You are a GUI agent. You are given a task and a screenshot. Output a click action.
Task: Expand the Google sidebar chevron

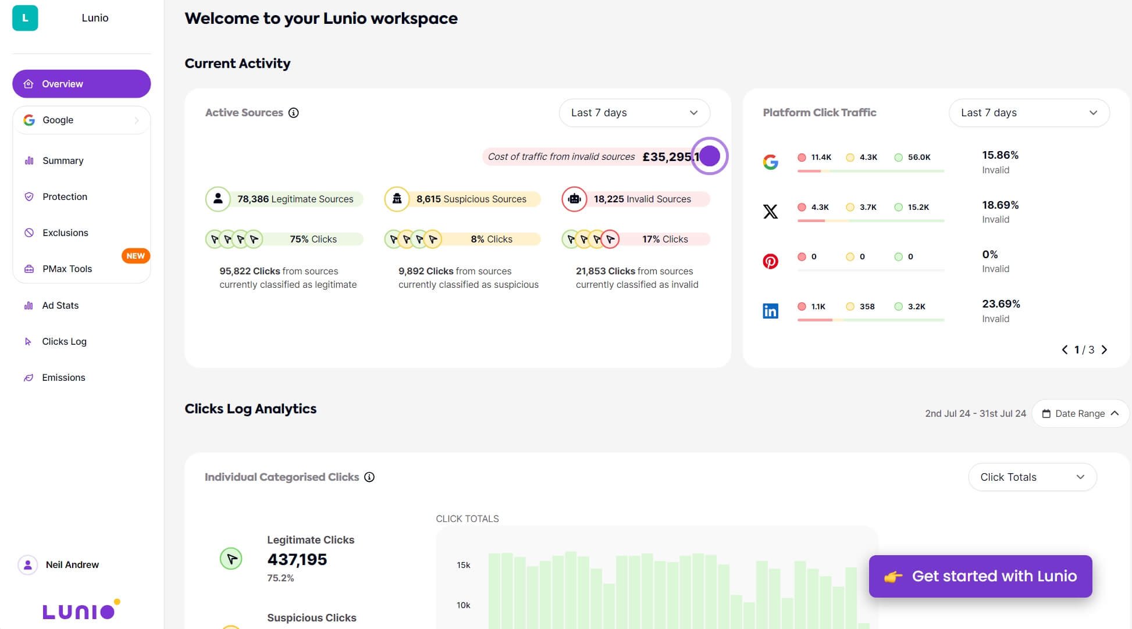pyautogui.click(x=136, y=120)
